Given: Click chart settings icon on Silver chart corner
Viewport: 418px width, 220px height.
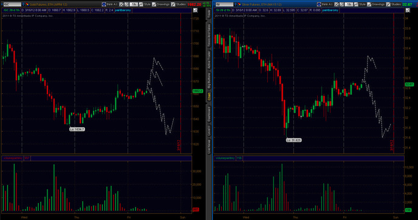Looking at the screenshot, I should coord(408,10).
